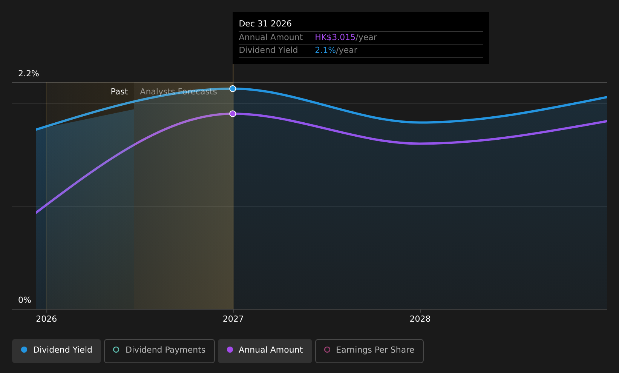The height and width of the screenshot is (373, 619).
Task: Click the HK$3.015/year annual amount value
Action: 346,37
